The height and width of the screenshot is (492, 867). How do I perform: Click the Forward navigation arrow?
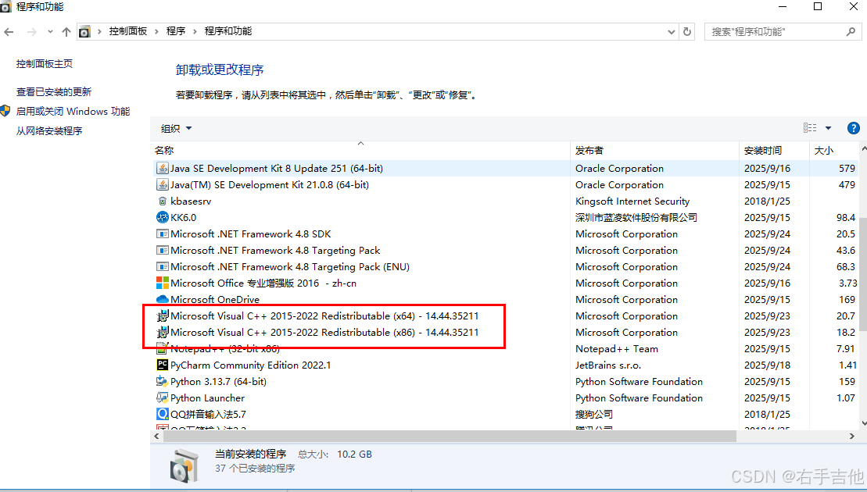tap(31, 32)
